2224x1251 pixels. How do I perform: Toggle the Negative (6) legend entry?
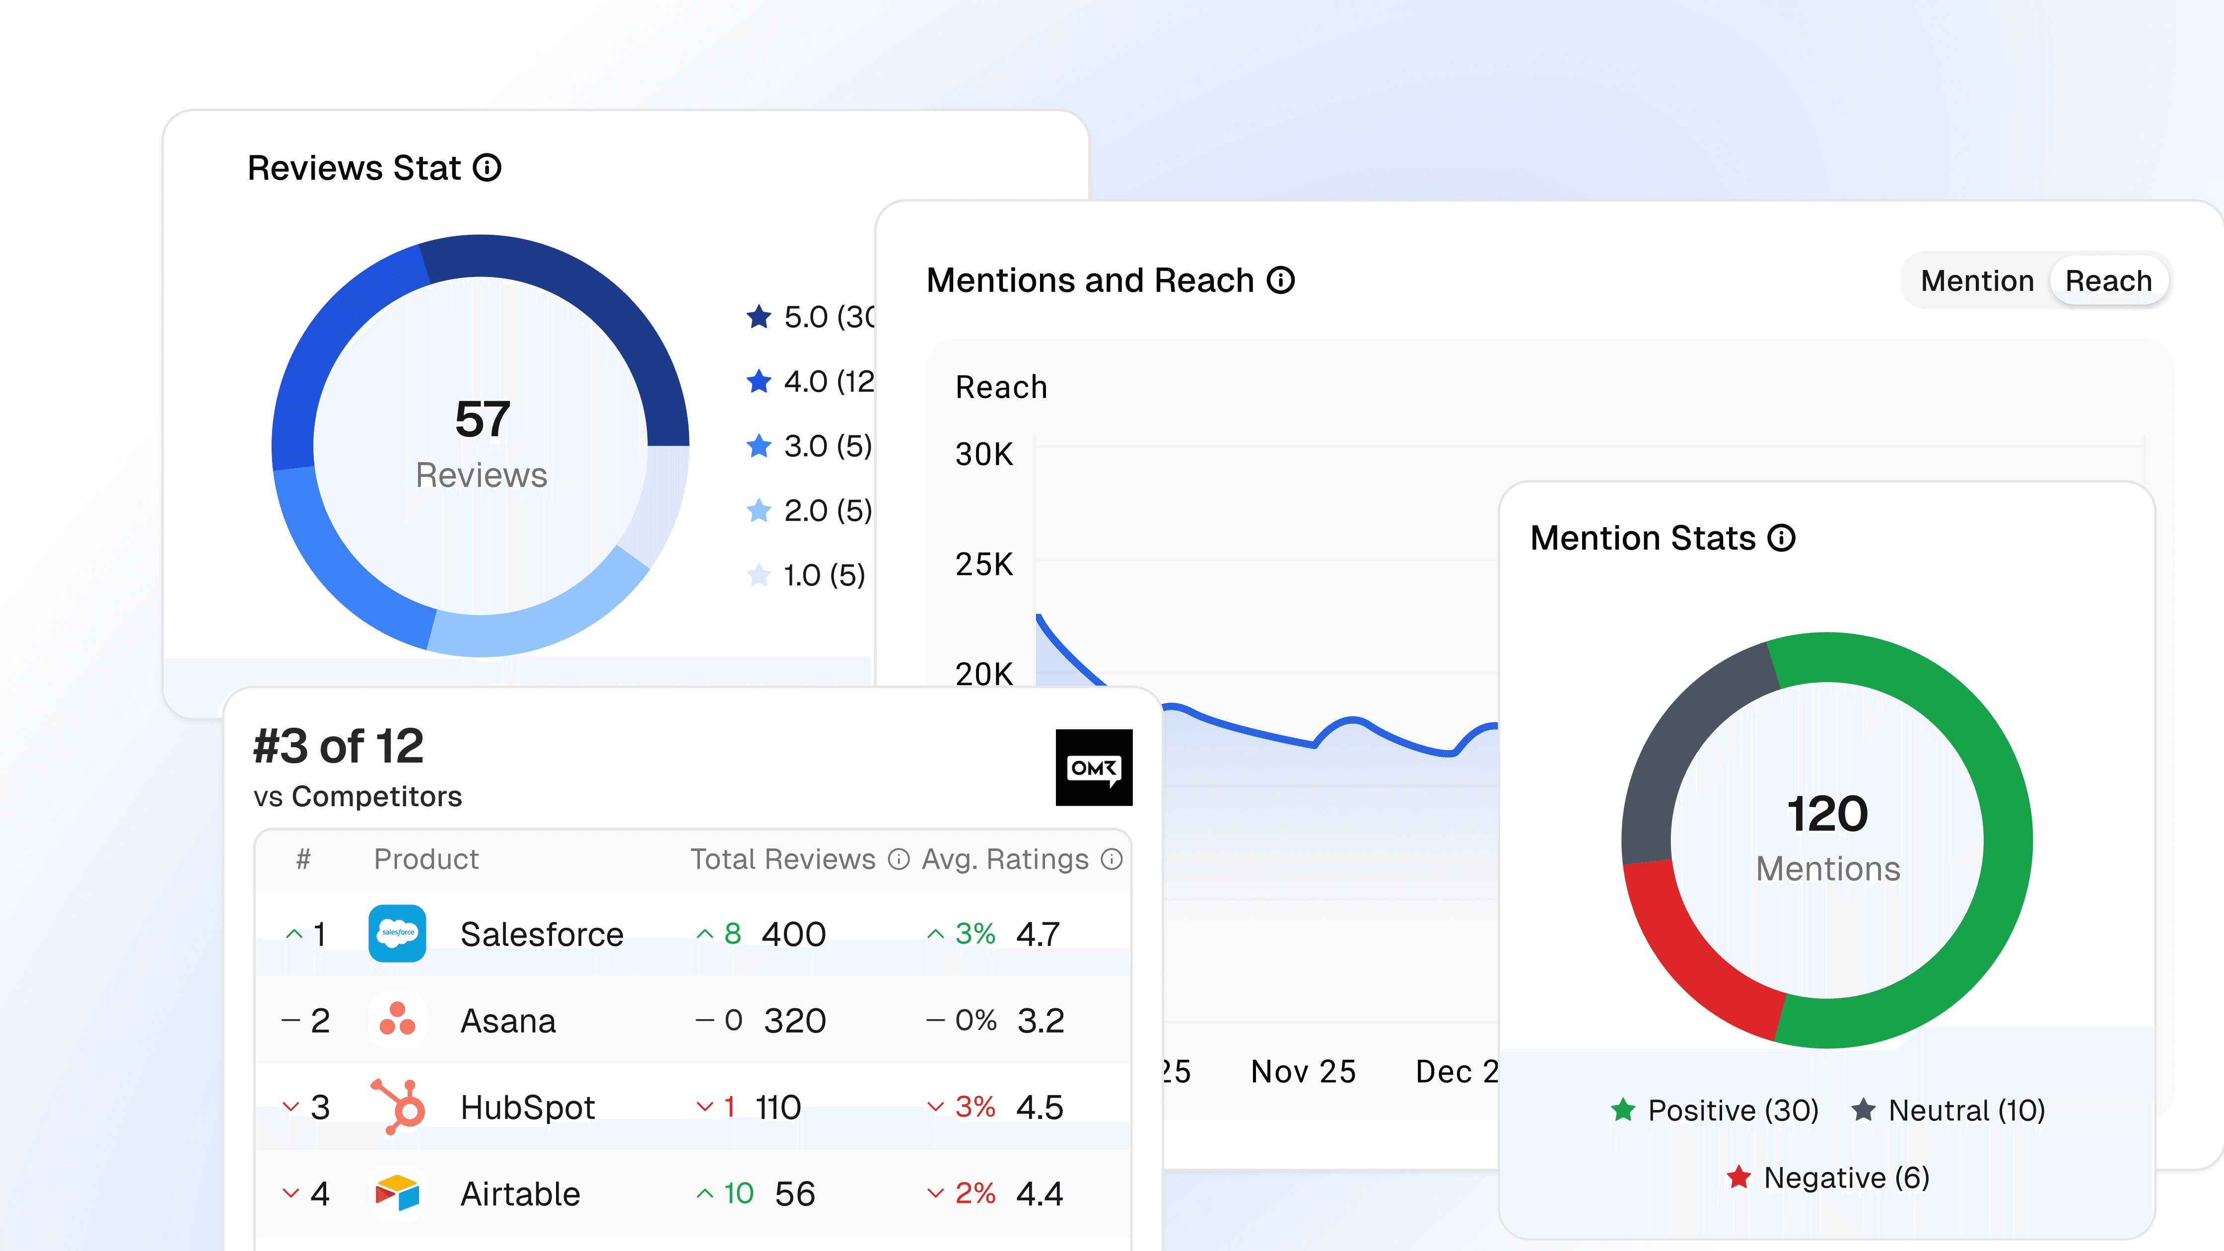[1828, 1178]
